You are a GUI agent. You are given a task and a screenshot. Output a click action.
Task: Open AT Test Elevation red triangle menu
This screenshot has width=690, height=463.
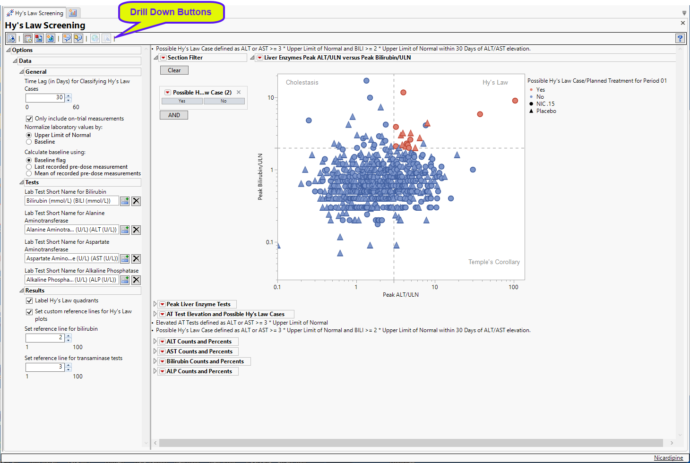(x=162, y=314)
